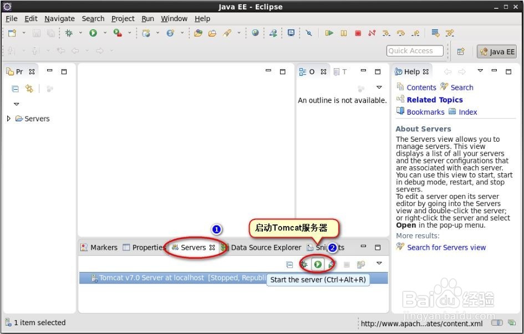Start the server in debug mode

[x=304, y=265]
